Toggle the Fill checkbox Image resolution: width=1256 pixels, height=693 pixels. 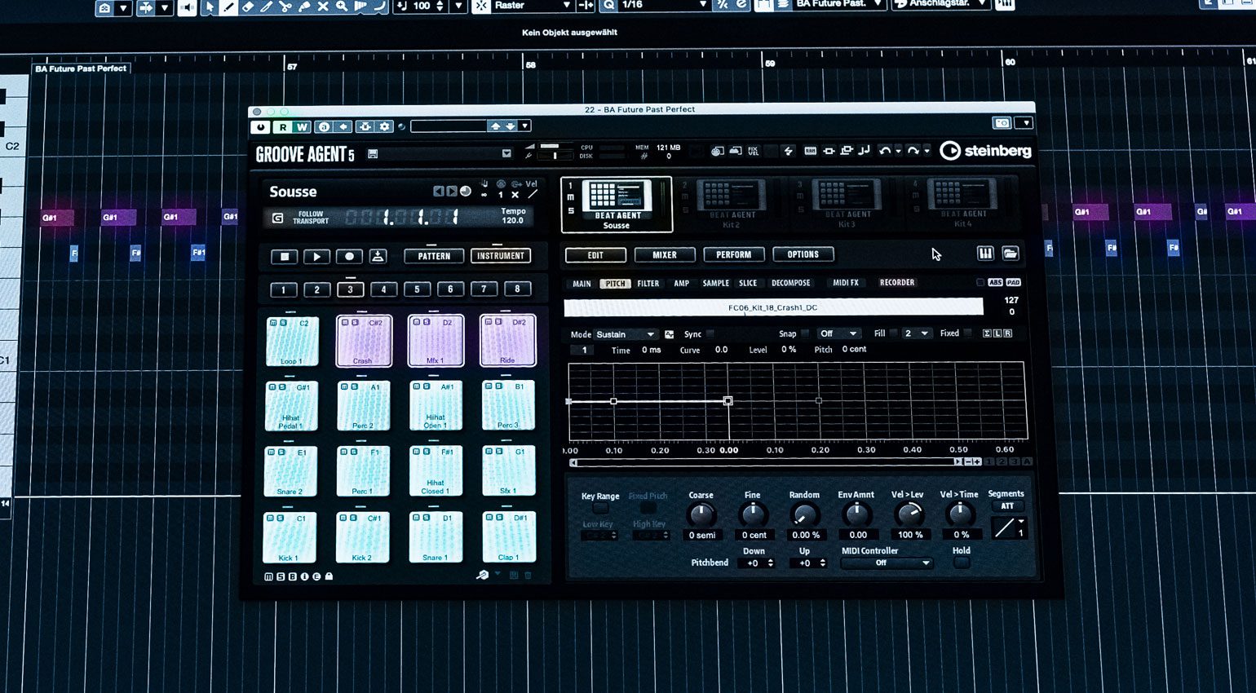pyautogui.click(x=893, y=333)
